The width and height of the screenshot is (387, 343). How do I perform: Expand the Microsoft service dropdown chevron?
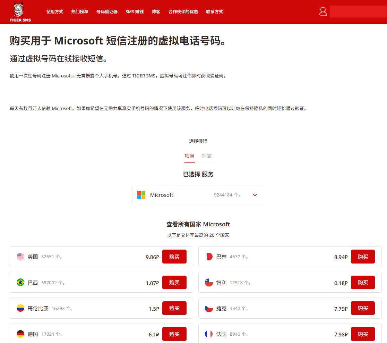[255, 195]
